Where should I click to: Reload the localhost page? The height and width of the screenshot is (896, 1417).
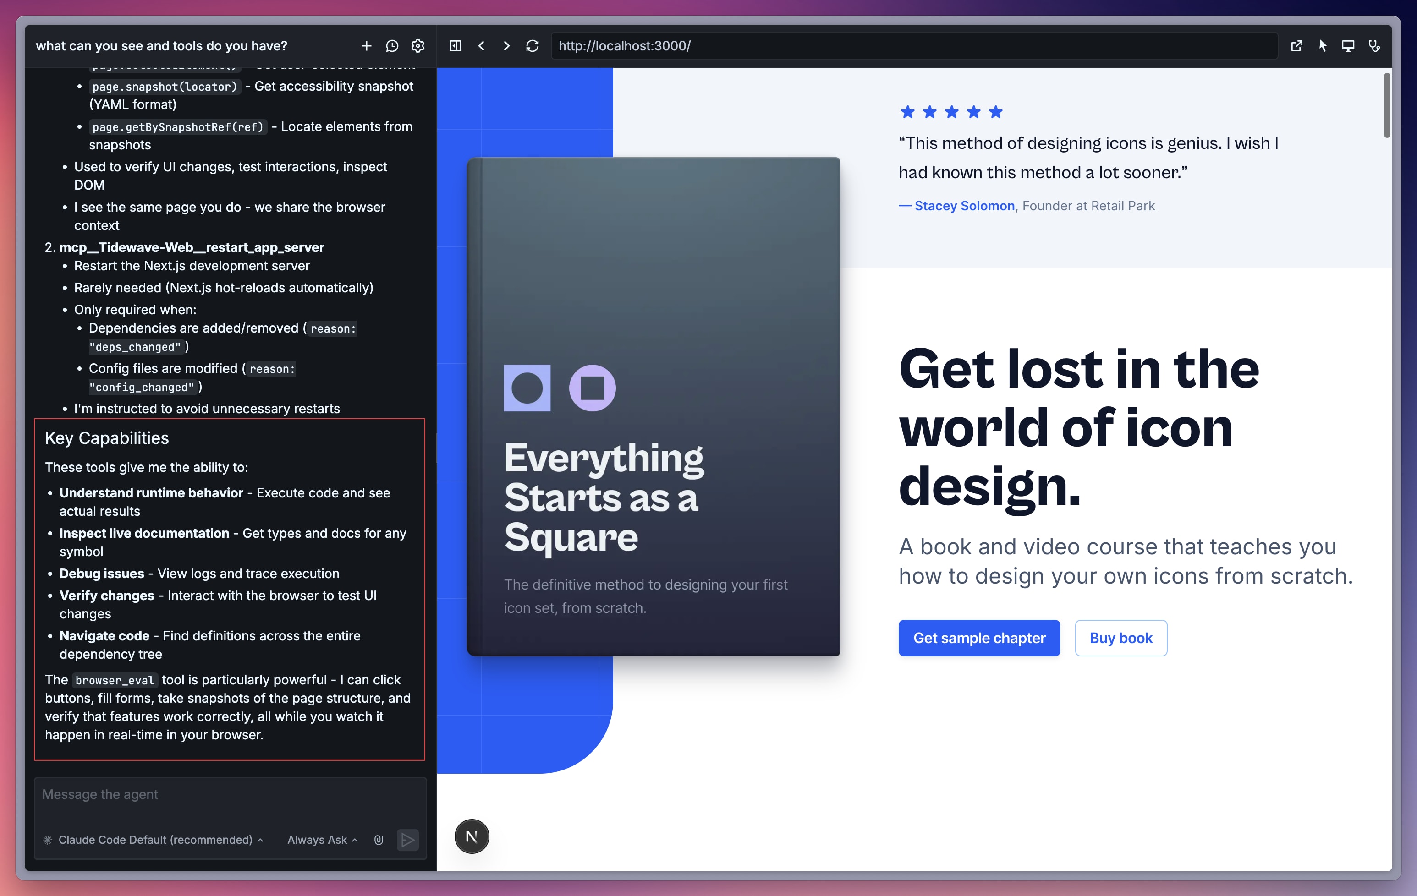533,46
